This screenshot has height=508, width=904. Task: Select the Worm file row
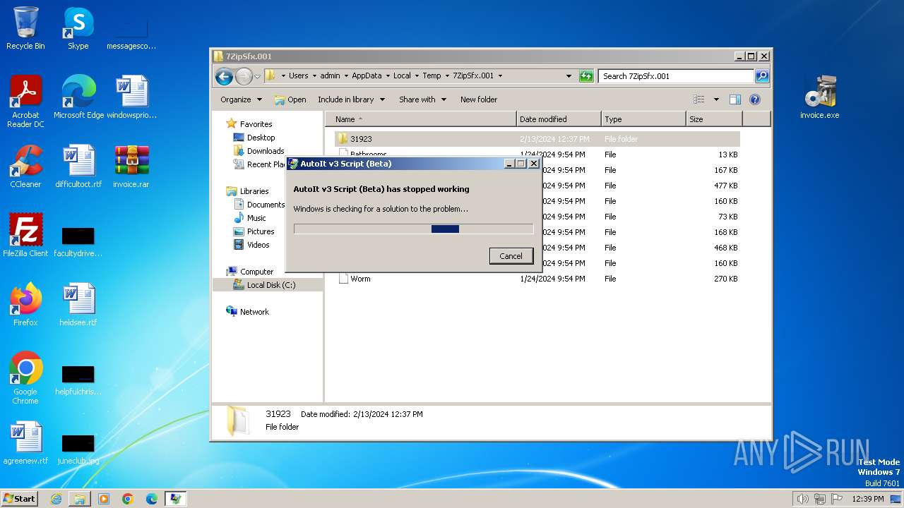pos(537,279)
